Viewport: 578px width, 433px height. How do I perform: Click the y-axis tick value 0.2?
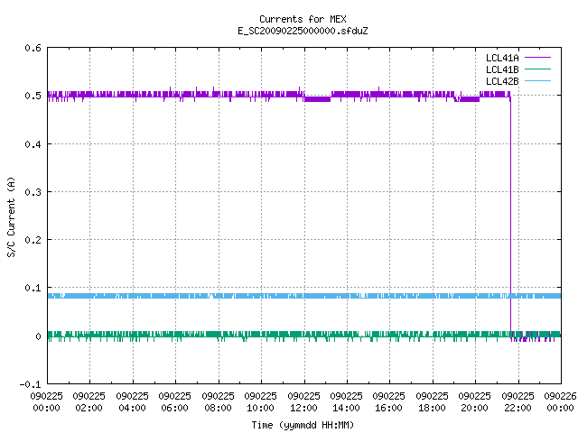pos(33,240)
